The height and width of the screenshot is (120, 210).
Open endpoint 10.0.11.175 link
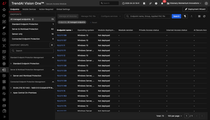[x=62, y=106]
